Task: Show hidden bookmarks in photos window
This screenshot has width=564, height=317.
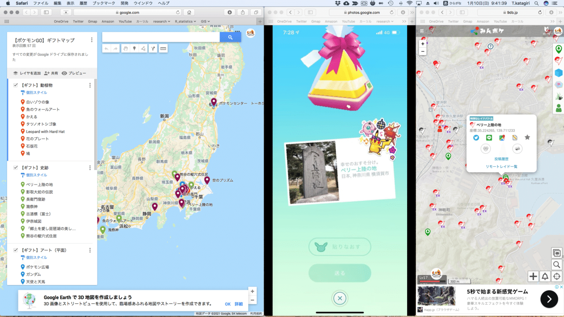Action: pos(404,21)
